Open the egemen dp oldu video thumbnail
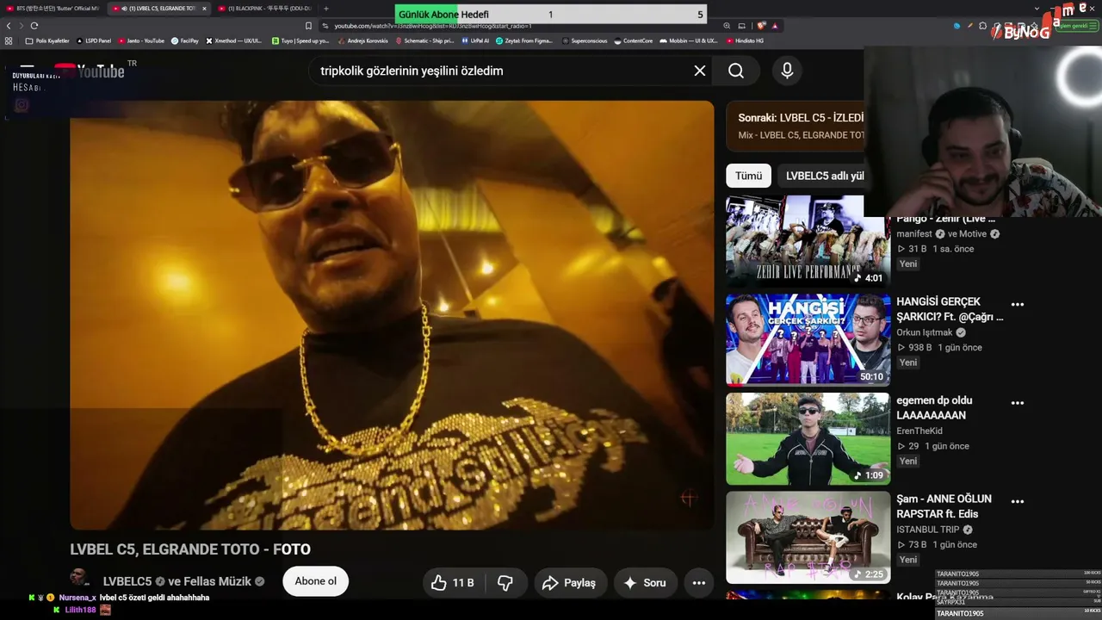This screenshot has width=1102, height=620. pyautogui.click(x=808, y=439)
